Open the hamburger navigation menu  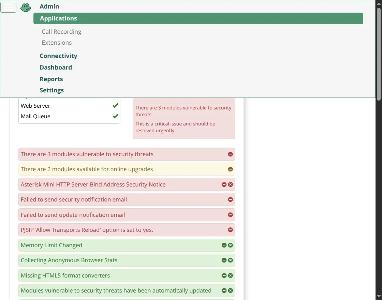pos(8,7)
